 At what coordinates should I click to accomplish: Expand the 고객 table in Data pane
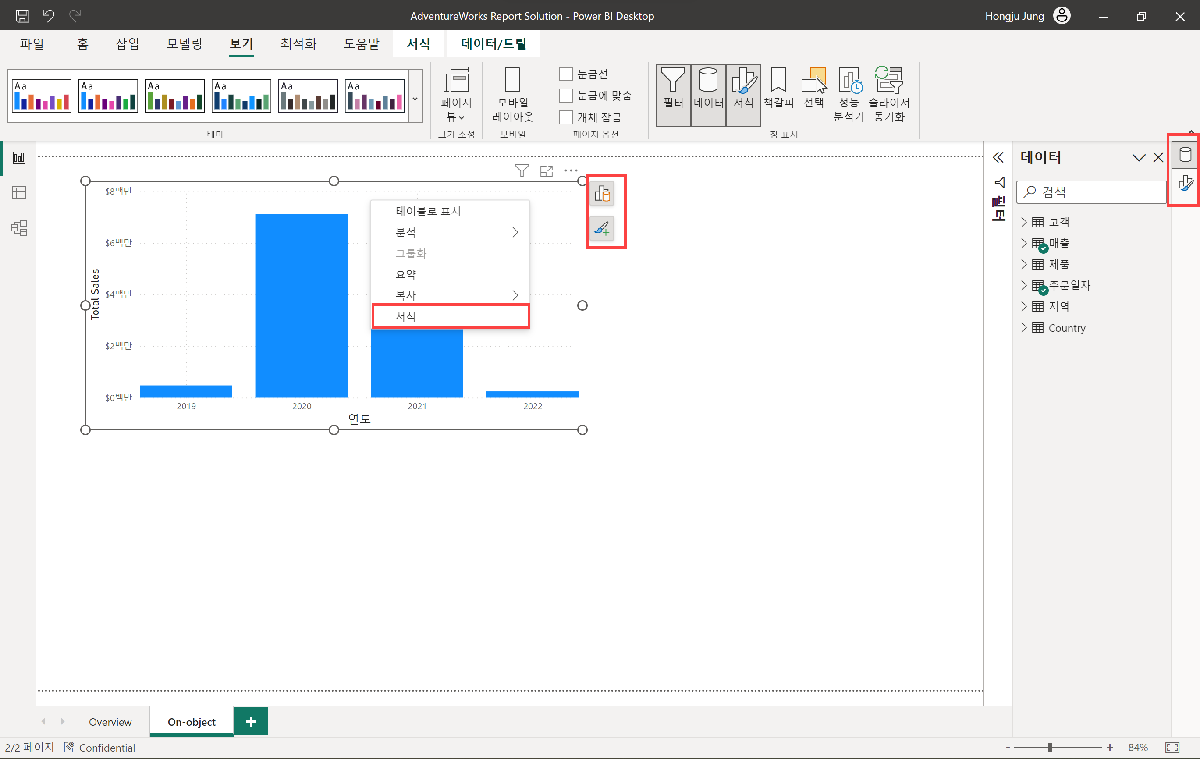tap(1024, 222)
